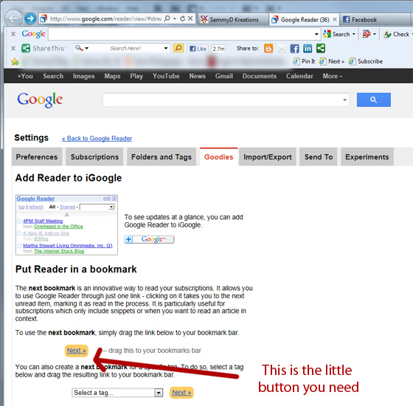Click the Google toolbar logo

point(33,34)
